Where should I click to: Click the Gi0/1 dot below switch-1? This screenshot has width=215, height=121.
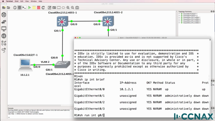click(x=63, y=30)
